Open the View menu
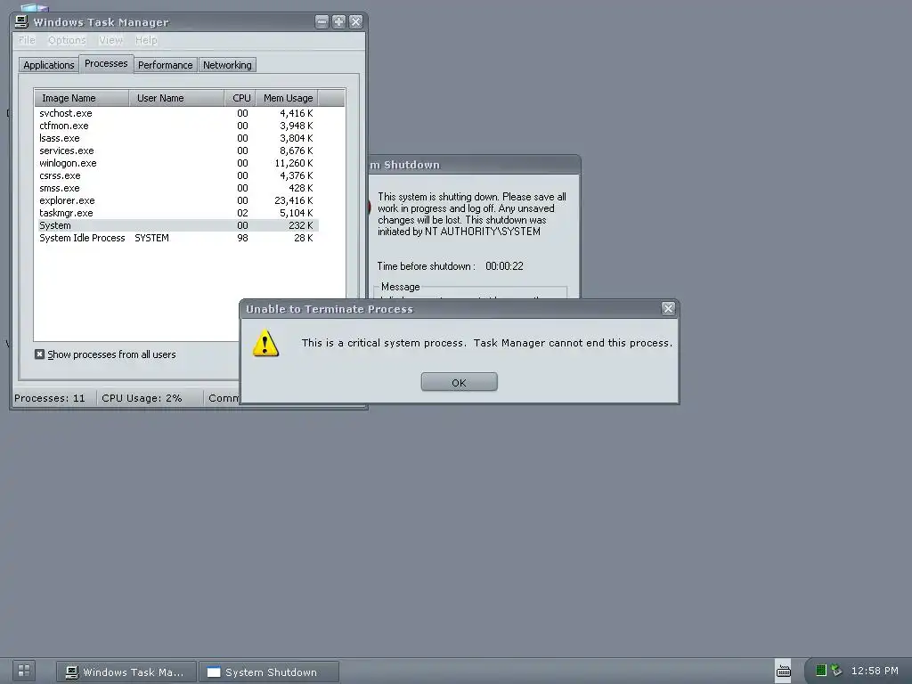This screenshot has height=684, width=912. pyautogui.click(x=110, y=40)
